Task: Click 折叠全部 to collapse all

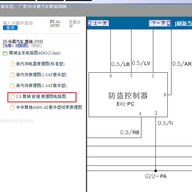Action: click(75, 24)
